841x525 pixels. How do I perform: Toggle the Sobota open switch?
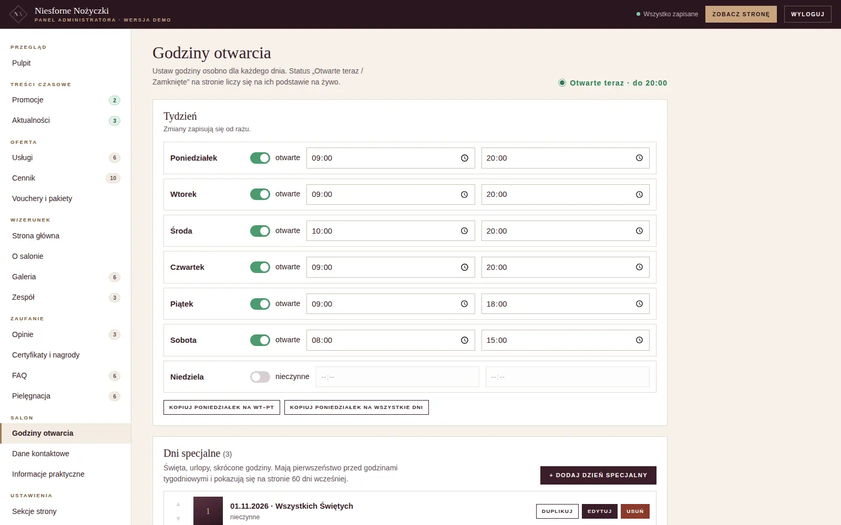click(260, 340)
